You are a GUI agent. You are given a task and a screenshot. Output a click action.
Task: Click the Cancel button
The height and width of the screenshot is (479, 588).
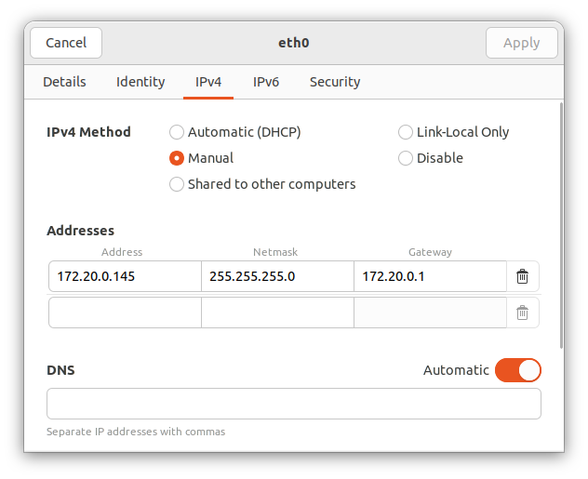tap(66, 43)
